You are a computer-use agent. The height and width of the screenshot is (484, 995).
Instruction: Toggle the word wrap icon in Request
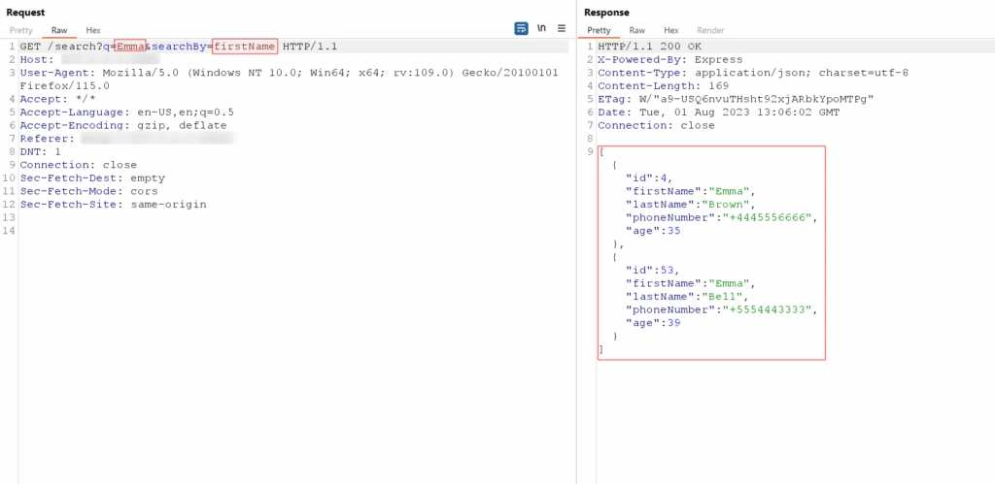point(521,29)
